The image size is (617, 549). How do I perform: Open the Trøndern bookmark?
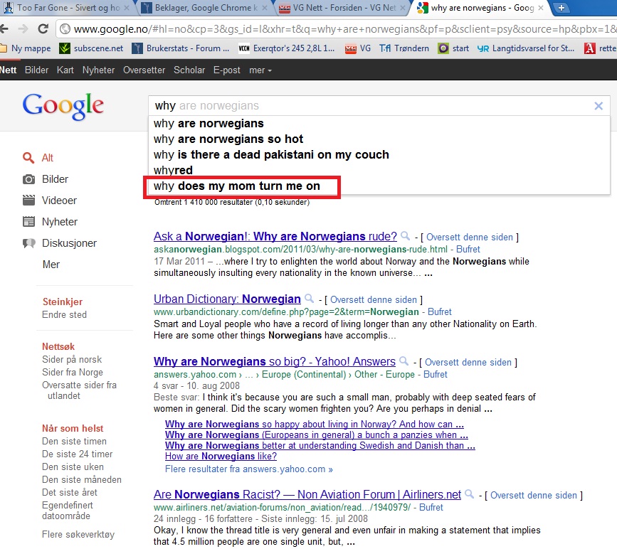(x=404, y=48)
